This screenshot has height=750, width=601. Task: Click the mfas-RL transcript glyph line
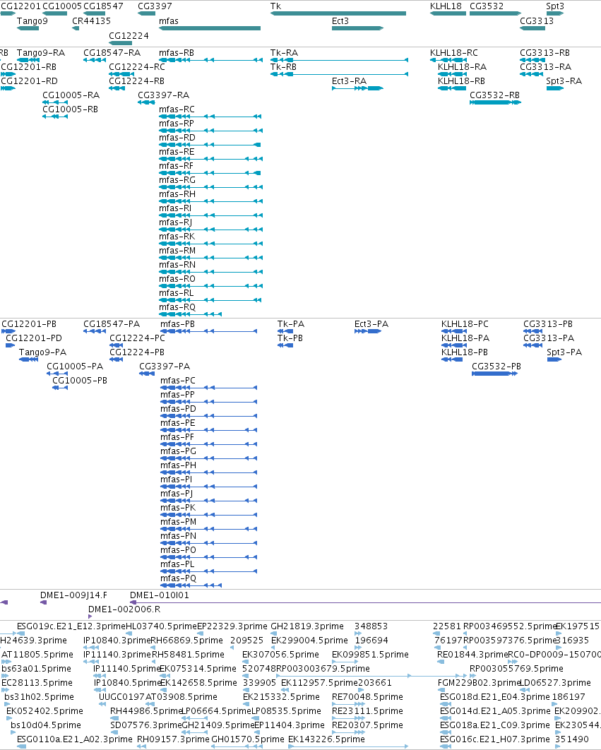click(210, 300)
